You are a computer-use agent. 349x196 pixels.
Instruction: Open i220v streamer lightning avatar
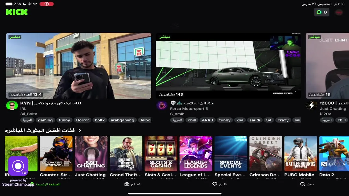point(312,106)
